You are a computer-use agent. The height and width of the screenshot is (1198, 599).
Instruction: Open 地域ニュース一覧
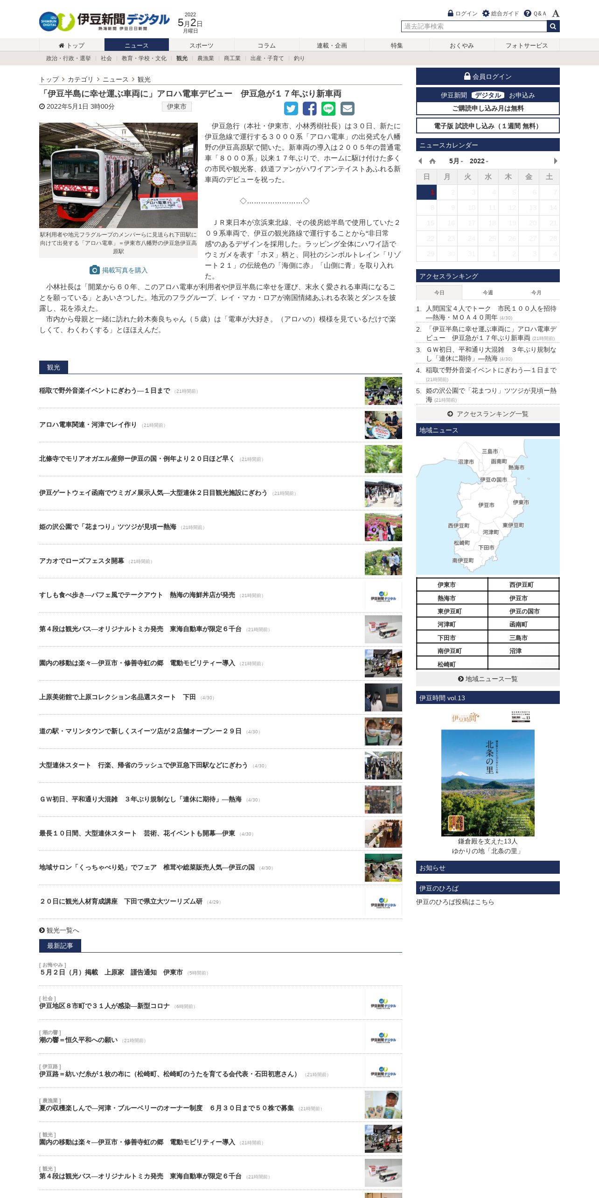point(488,679)
